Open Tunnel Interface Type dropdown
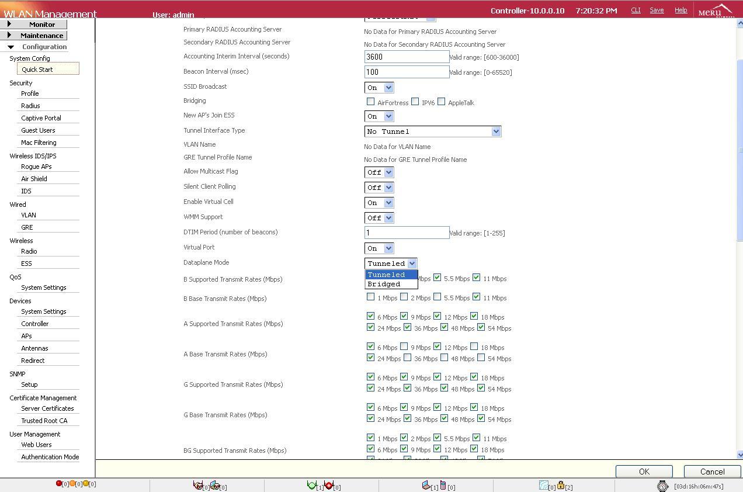743x492 pixels. click(x=433, y=131)
